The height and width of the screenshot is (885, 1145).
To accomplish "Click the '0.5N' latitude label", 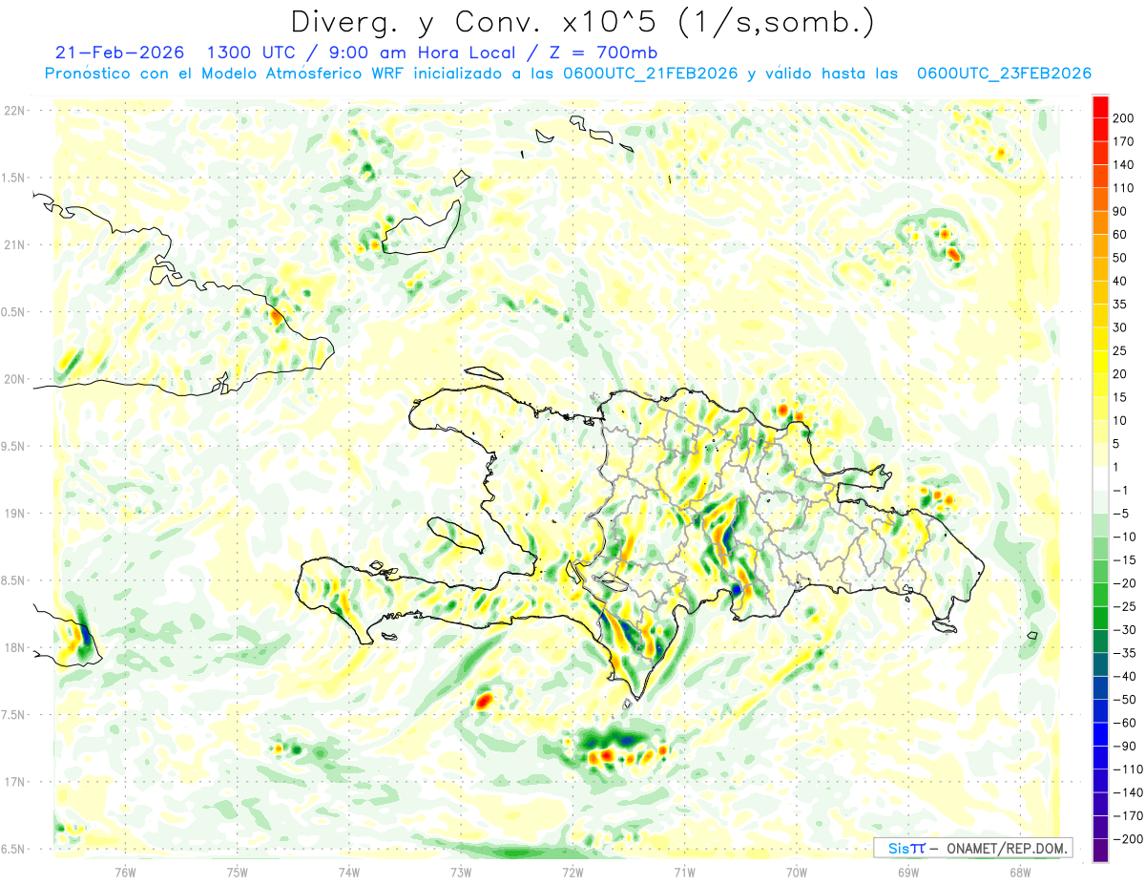I will click(14, 312).
